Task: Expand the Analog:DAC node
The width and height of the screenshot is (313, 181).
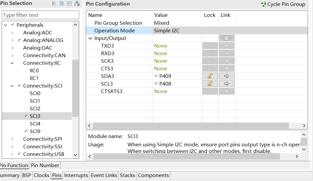Action: [x=12, y=48]
